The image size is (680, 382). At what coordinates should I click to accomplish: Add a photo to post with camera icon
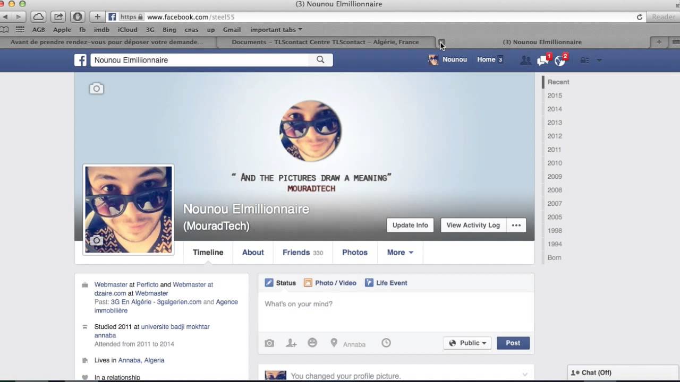[269, 343]
